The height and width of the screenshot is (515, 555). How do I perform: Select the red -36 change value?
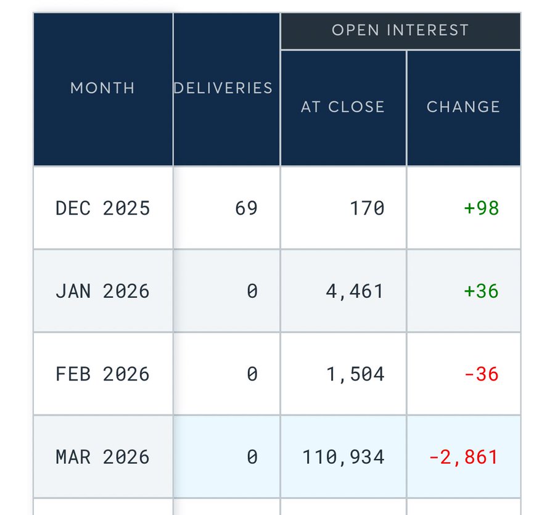coord(481,374)
